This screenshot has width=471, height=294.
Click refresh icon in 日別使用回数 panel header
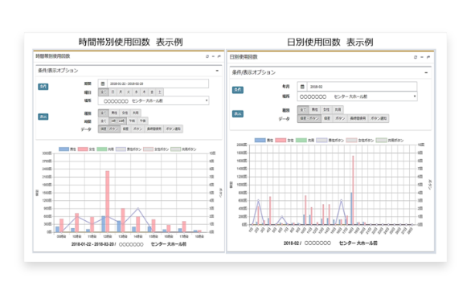[416, 57]
